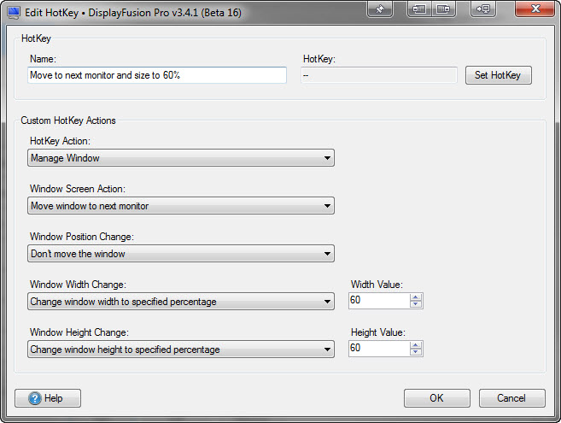Click the left window-span title bar icon

[419, 9]
